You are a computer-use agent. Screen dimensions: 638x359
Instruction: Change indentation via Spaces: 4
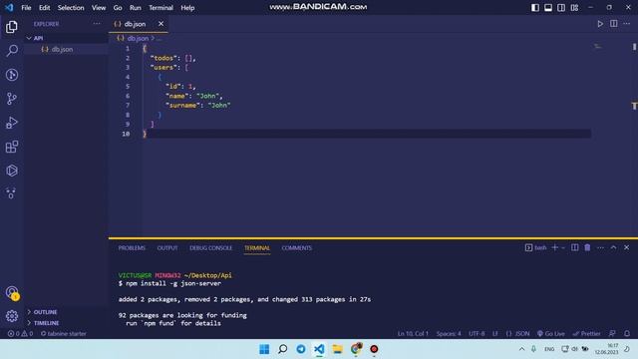click(x=449, y=334)
